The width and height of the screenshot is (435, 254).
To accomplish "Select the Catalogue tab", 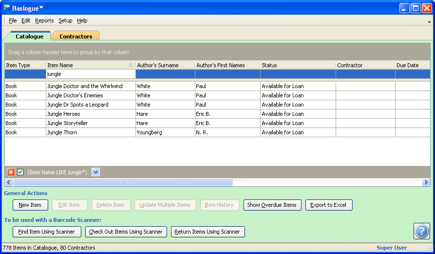I will [29, 36].
